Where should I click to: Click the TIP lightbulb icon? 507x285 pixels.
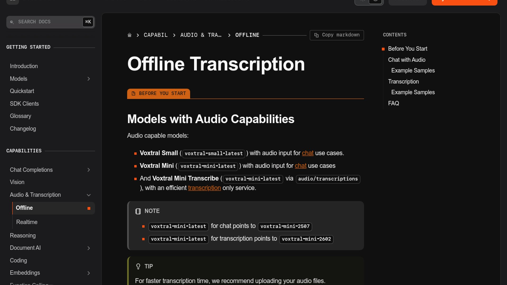coord(138,266)
